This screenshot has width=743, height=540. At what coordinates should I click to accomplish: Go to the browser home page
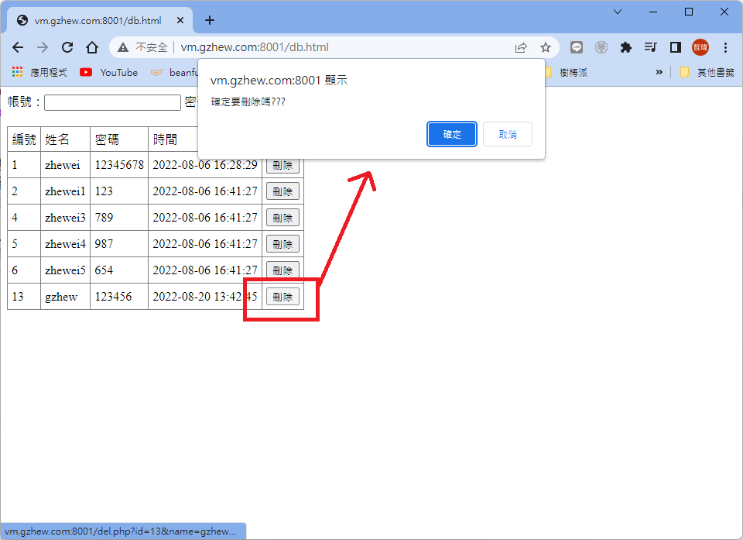(92, 47)
